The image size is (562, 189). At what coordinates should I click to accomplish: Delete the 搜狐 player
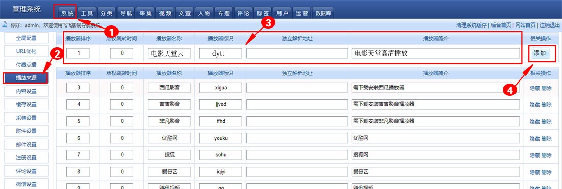click(547, 155)
